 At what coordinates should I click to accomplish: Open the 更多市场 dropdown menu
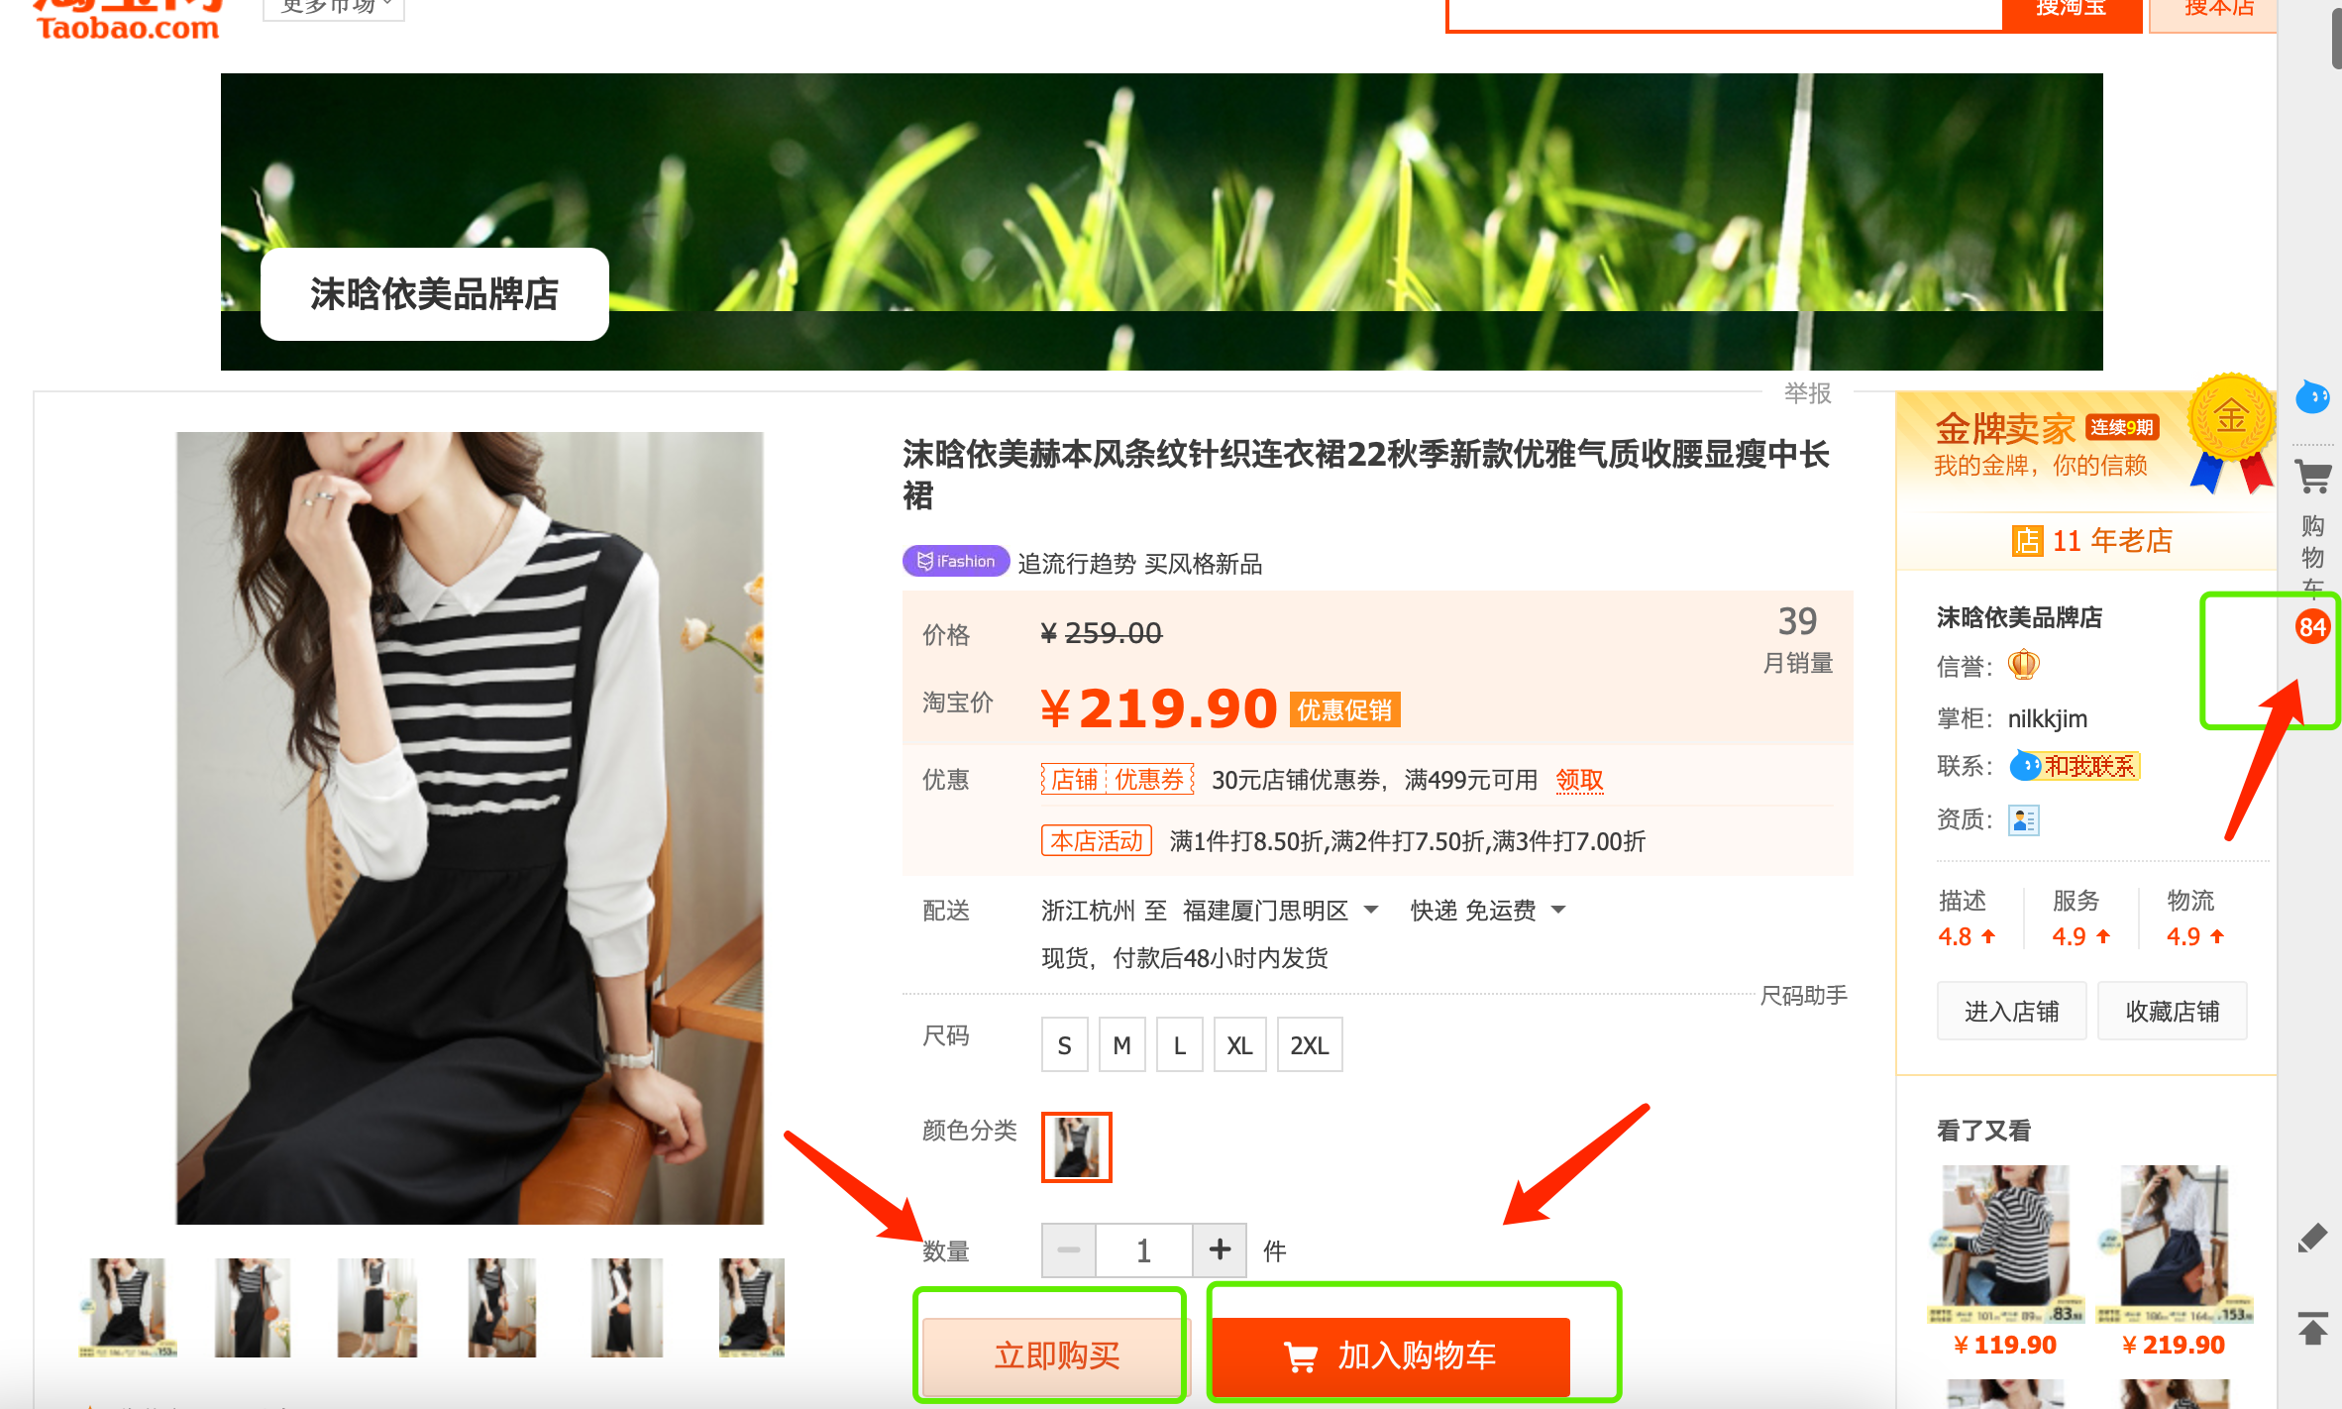click(x=335, y=7)
